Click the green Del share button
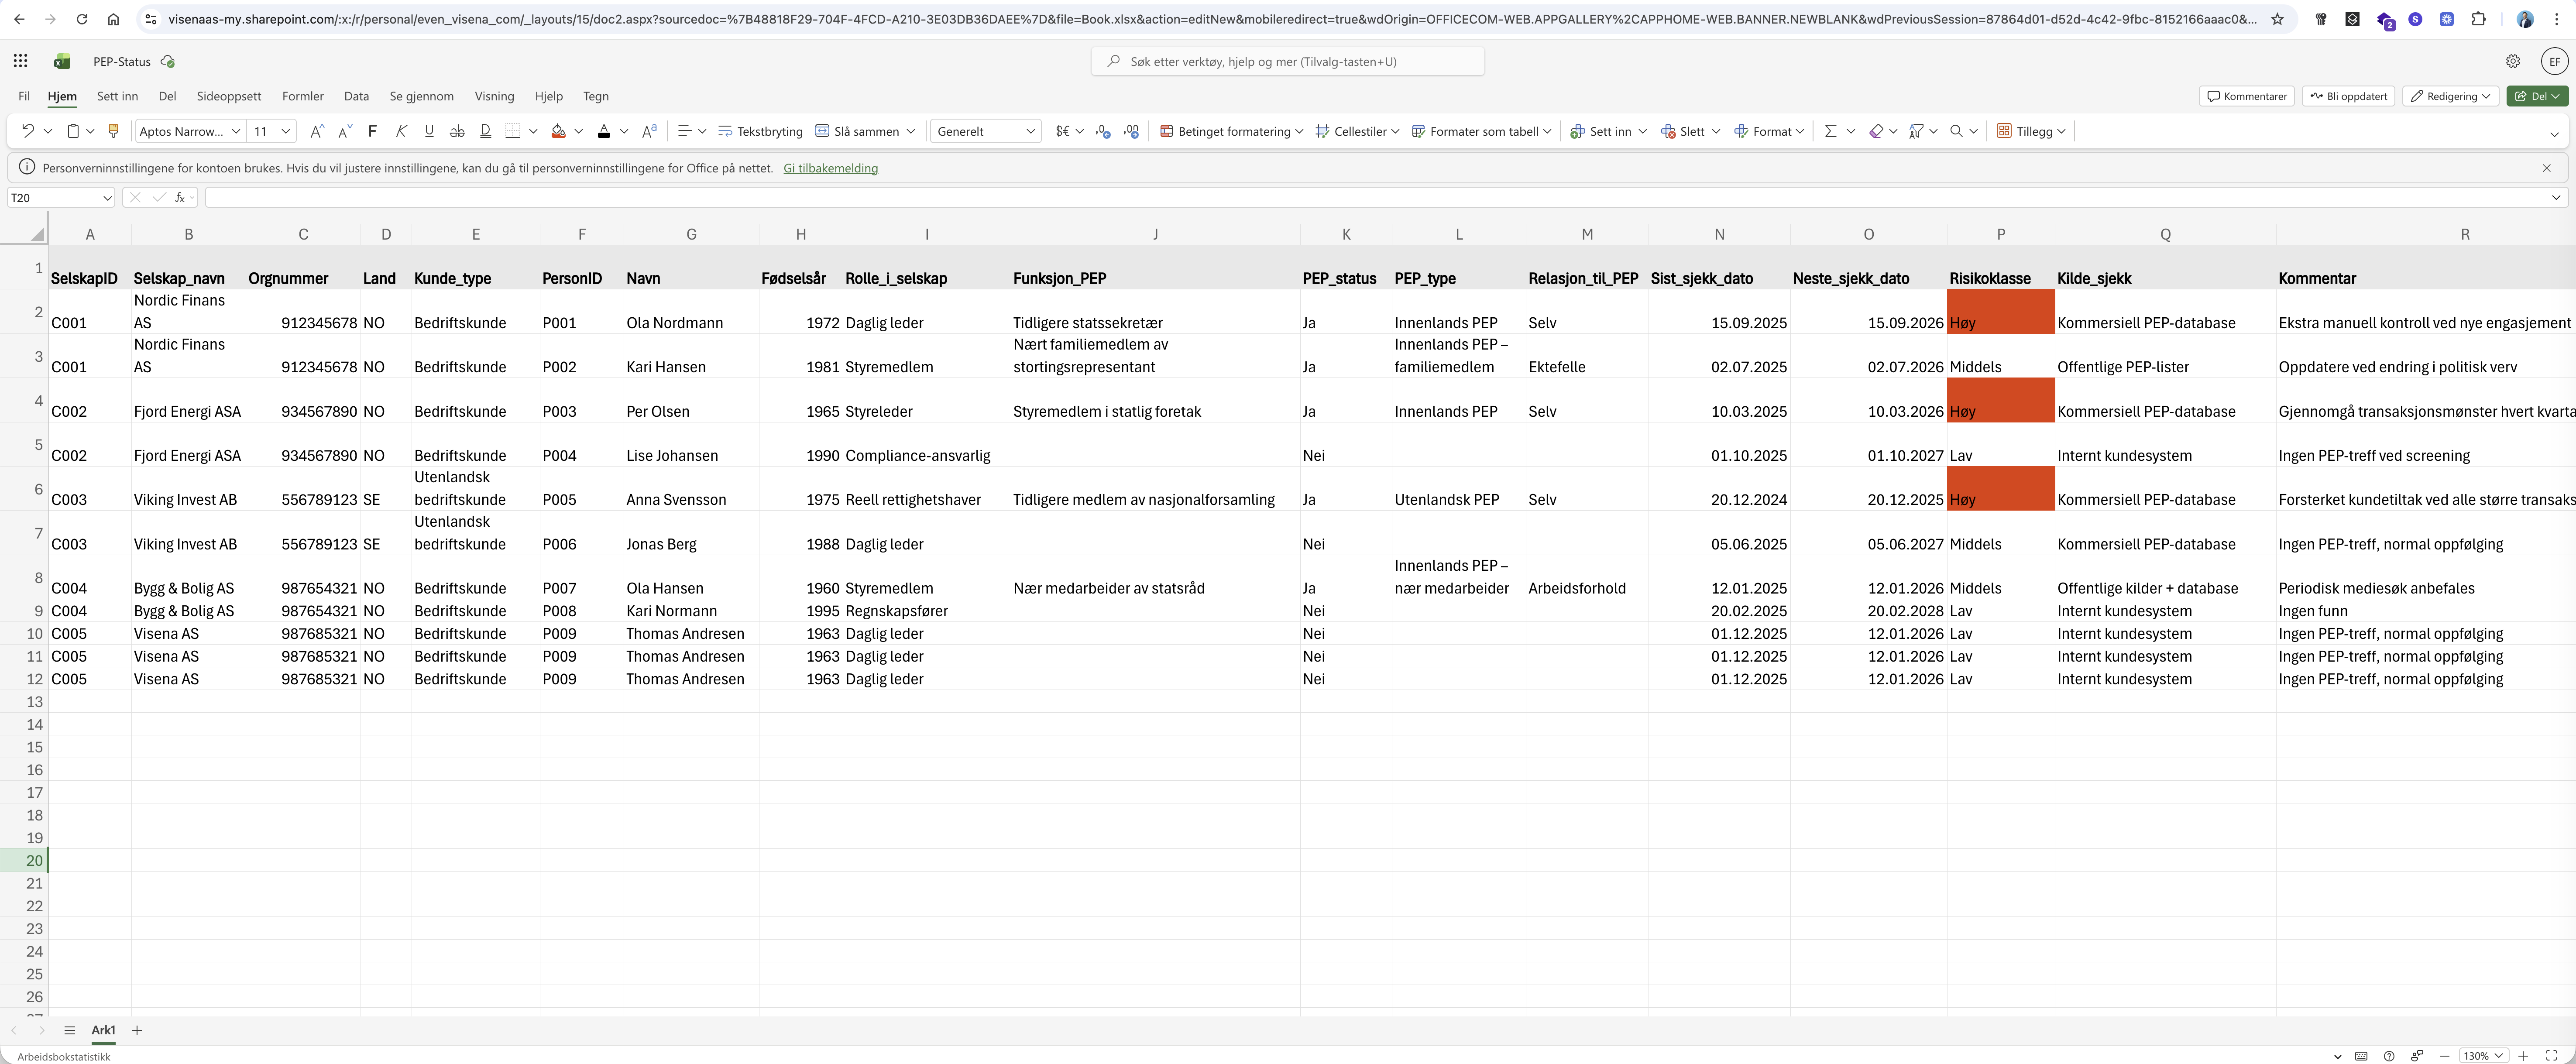The width and height of the screenshot is (2576, 1064). tap(2538, 96)
